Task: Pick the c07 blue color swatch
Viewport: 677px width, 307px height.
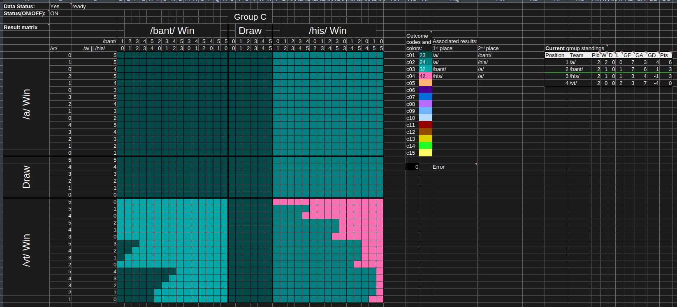Action: 425,97
